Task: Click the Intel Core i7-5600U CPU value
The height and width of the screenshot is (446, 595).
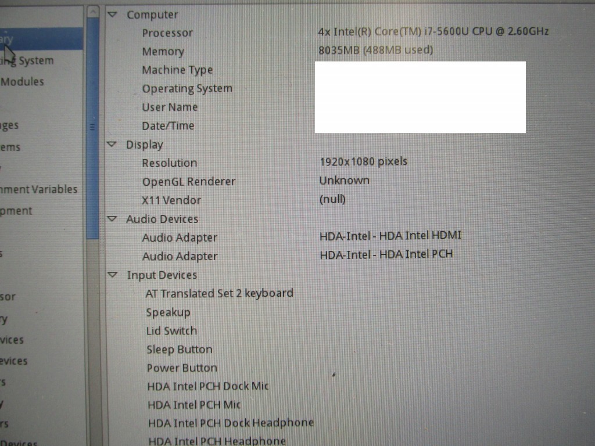Action: point(433,31)
